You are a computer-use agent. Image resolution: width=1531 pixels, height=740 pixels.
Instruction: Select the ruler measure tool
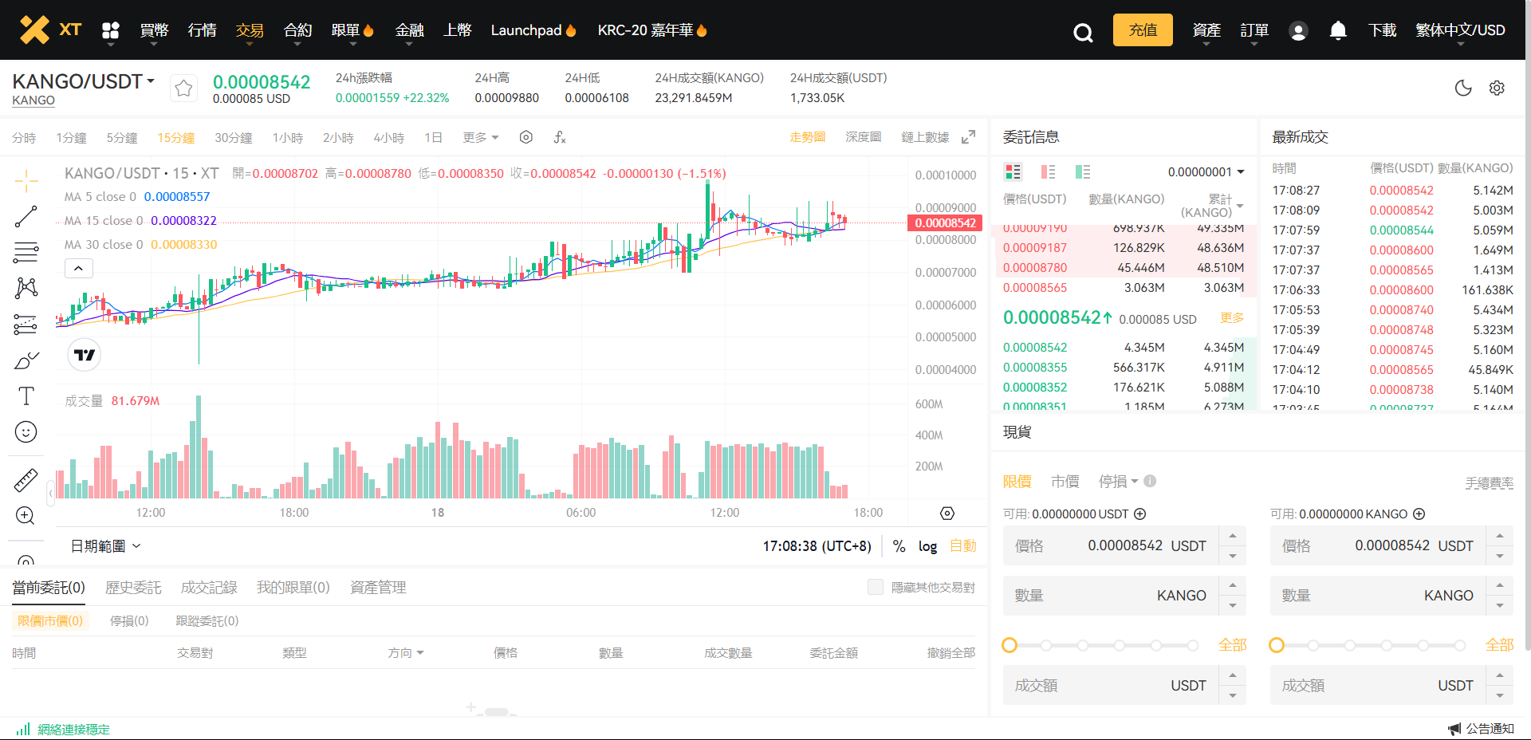point(26,479)
